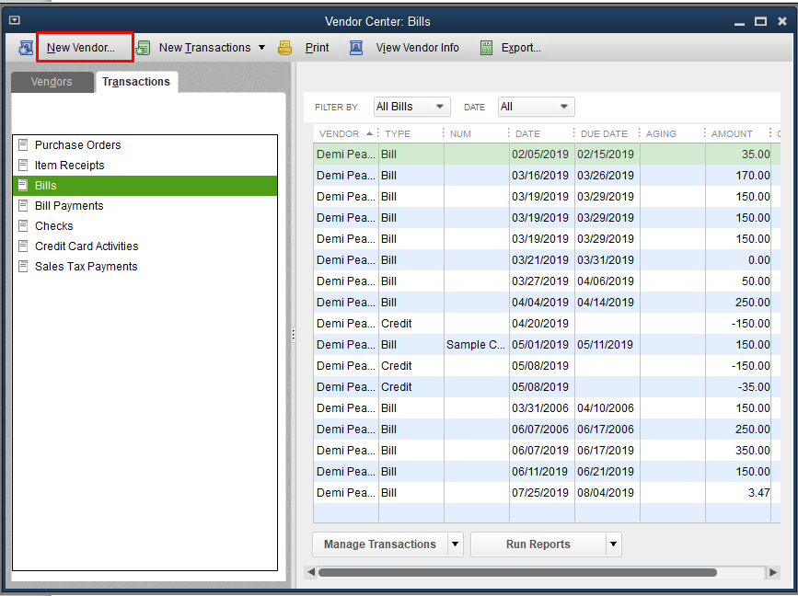This screenshot has height=596, width=798.
Task: Click the Checks document icon
Action: tap(23, 225)
